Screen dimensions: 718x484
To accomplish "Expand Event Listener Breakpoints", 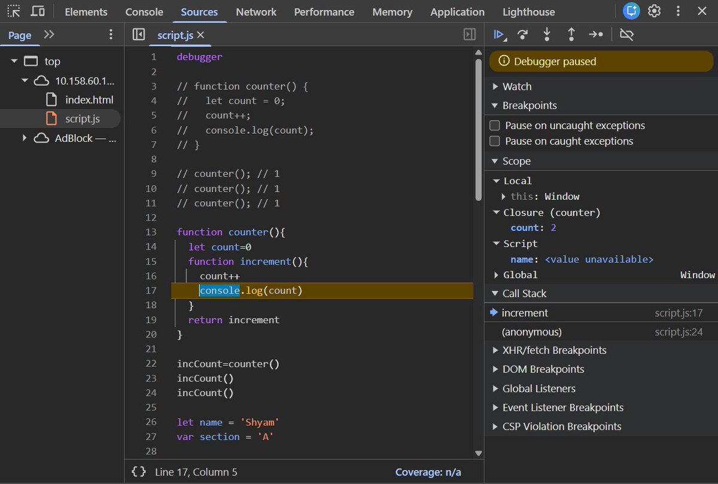I will tap(495, 408).
